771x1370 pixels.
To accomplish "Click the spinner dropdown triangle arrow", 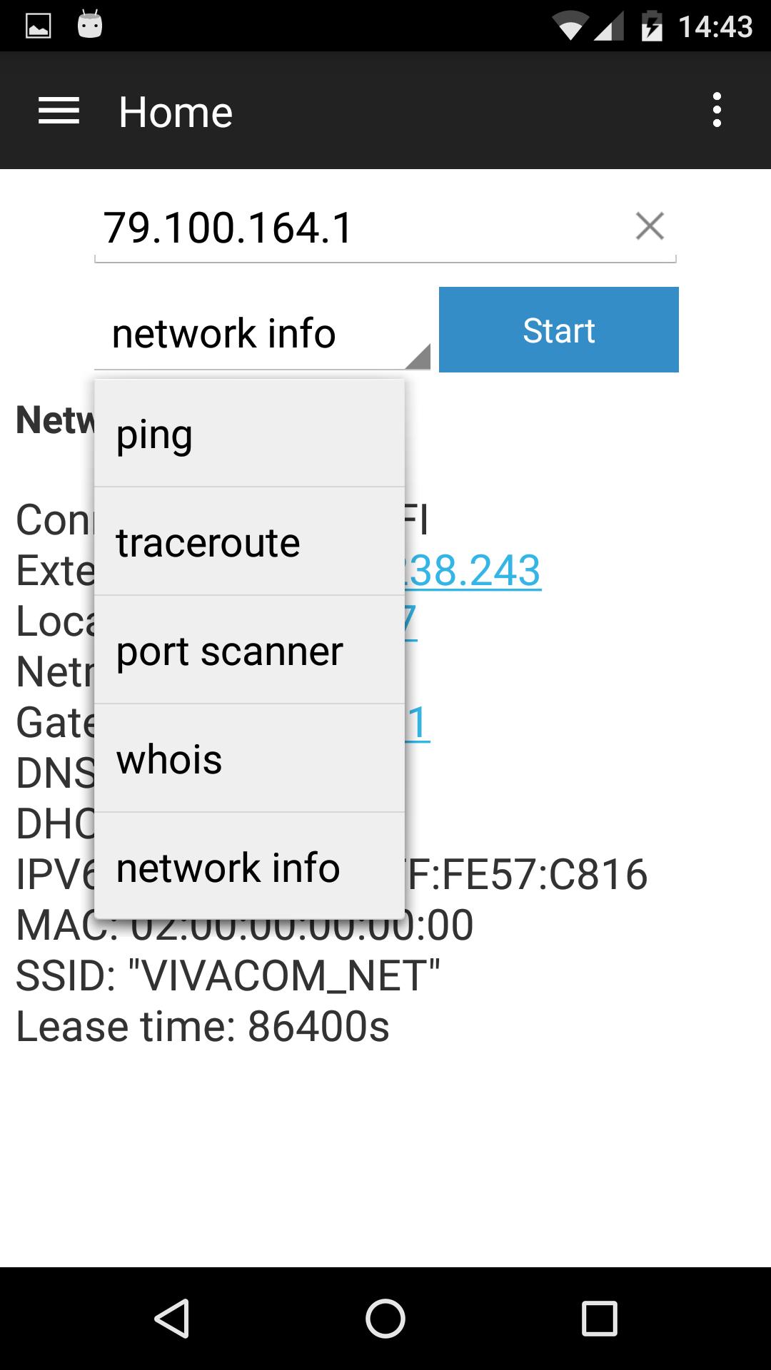I will click(x=418, y=356).
